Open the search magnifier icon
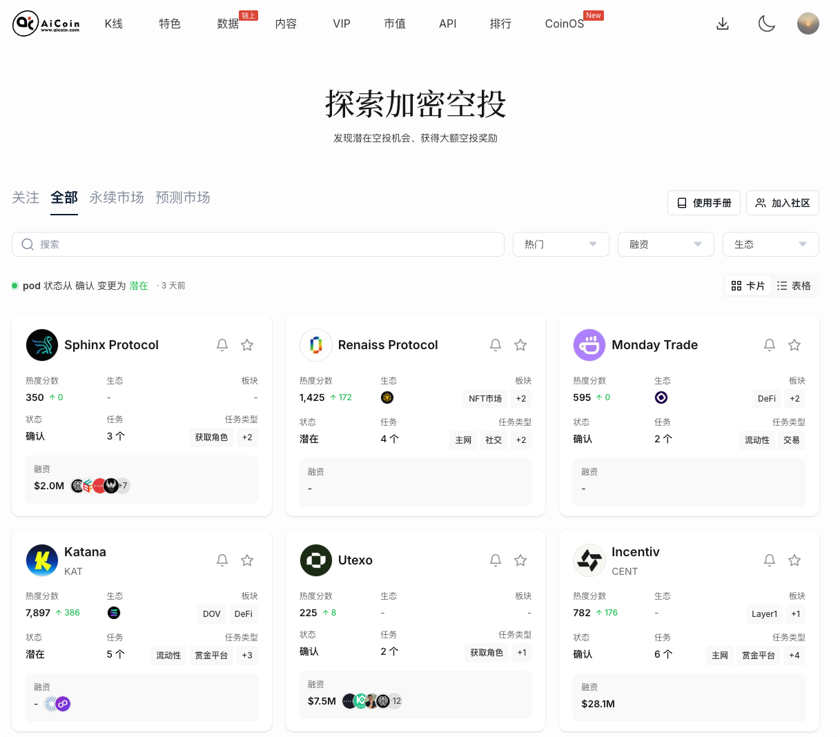 (28, 244)
